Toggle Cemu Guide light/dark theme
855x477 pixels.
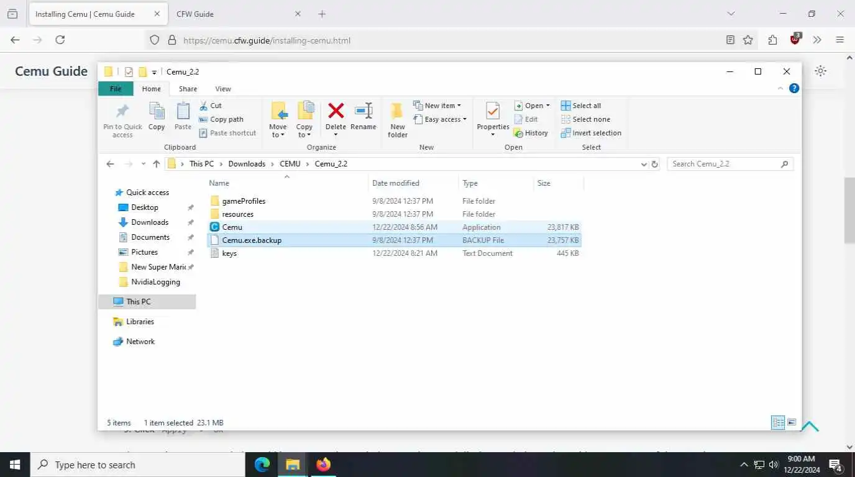(820, 71)
